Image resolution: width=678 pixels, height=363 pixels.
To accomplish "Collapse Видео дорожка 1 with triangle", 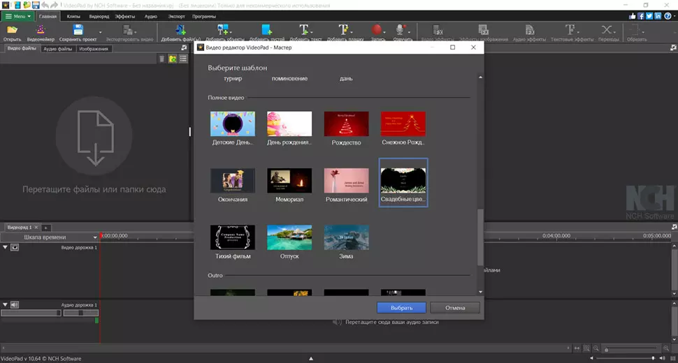I will pyautogui.click(x=6, y=247).
